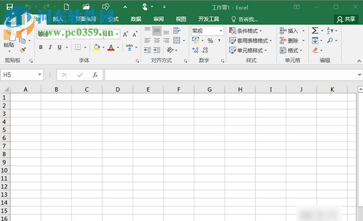Click the Wrap Text icon

177,31
